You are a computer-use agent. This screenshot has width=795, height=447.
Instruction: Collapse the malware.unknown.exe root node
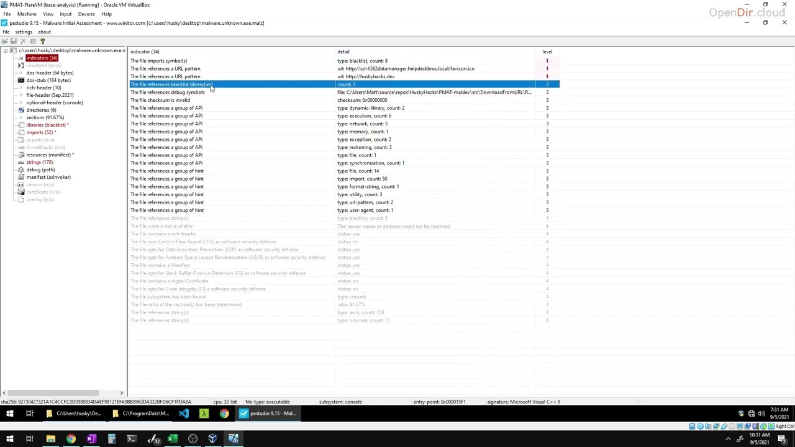pos(6,50)
